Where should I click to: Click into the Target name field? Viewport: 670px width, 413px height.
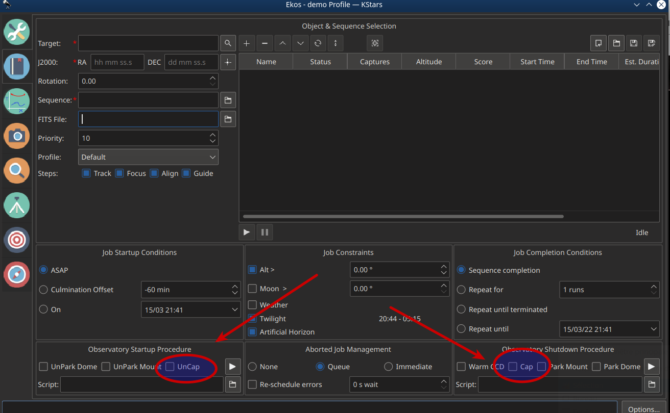pos(148,43)
